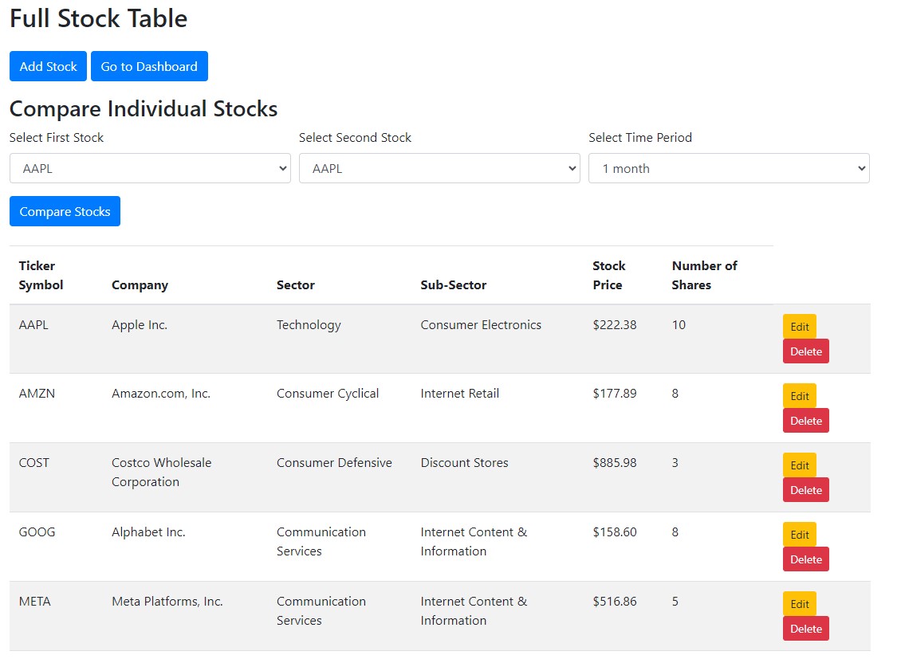897x659 pixels.
Task: Click the $885.98 stock price
Action: [x=615, y=462]
